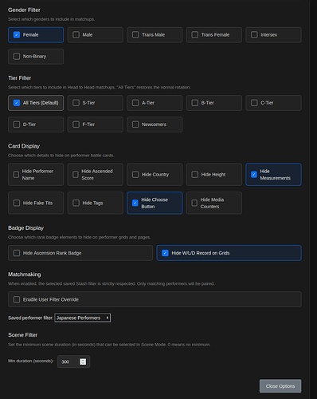Enable the Non-Binary gender filter
The image size is (317, 399).
17,57
